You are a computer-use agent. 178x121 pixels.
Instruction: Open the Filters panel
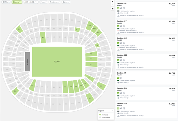pyautogui.click(x=6, y=2)
